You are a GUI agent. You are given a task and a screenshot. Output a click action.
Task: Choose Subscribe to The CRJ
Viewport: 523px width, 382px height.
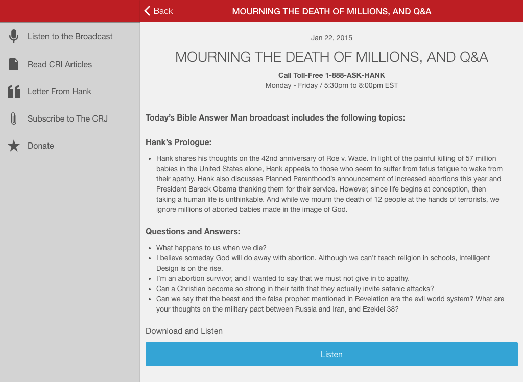click(67, 118)
